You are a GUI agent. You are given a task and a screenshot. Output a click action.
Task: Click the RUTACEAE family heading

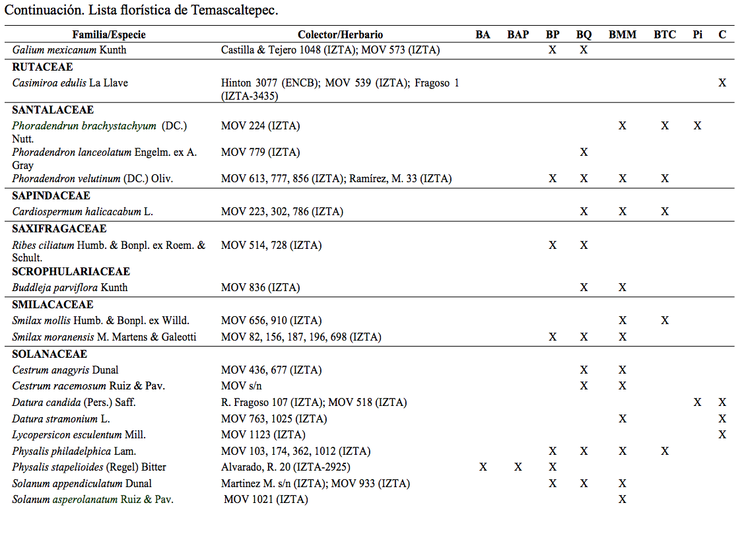(42, 67)
